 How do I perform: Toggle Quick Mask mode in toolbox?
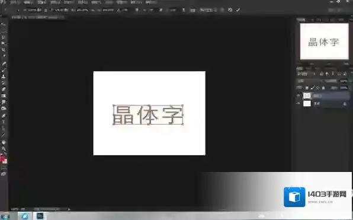point(4,168)
